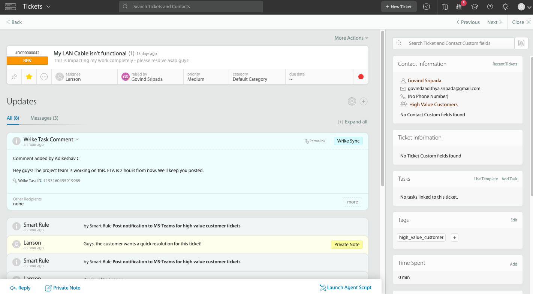
Task: Open the More Actions dropdown
Action: 351,38
